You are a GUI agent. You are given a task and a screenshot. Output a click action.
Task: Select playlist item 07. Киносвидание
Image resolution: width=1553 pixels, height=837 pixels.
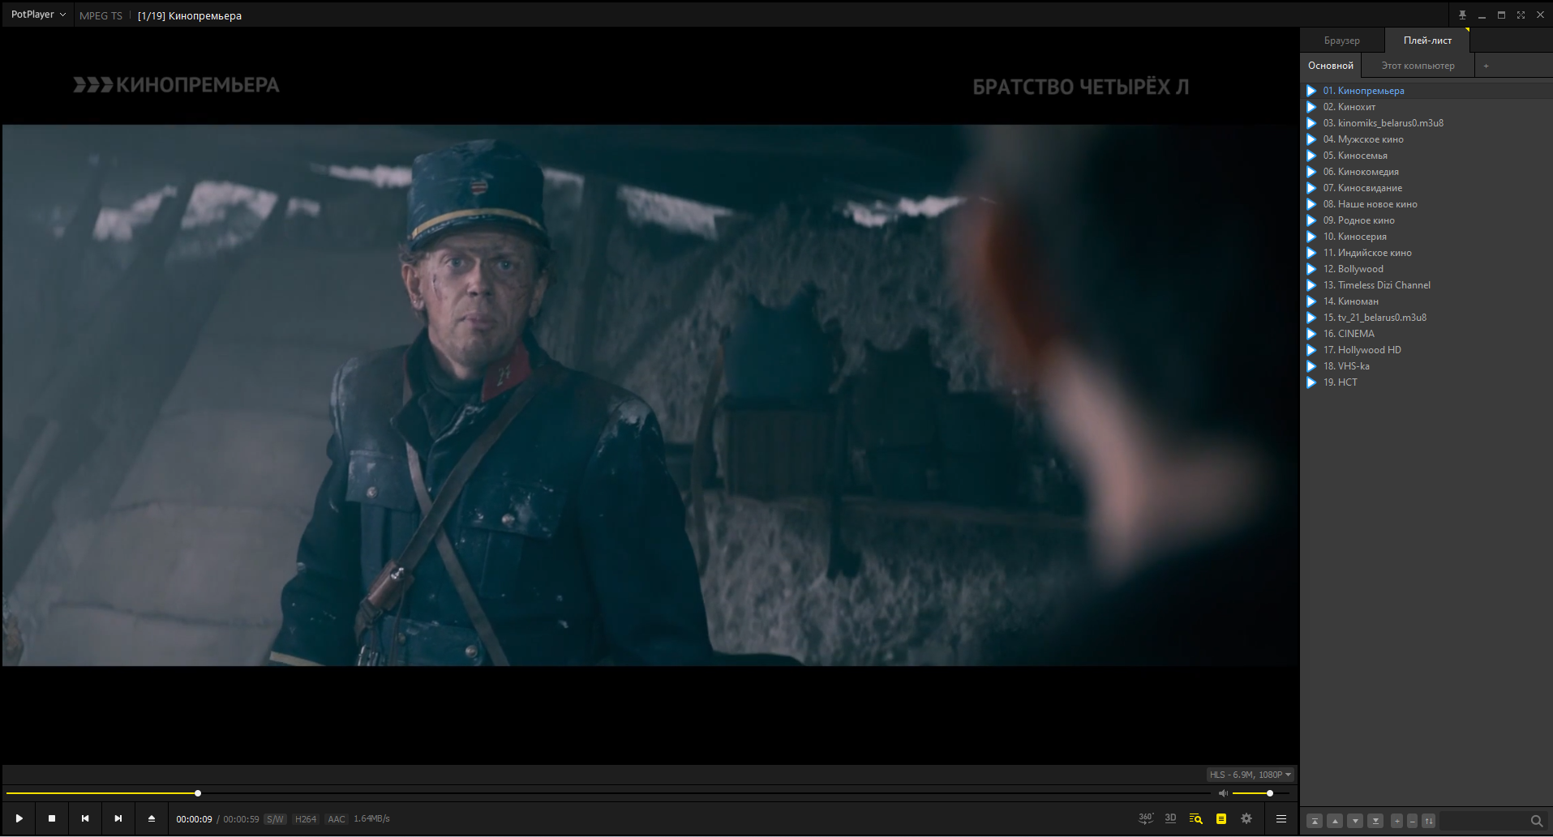pyautogui.click(x=1427, y=188)
